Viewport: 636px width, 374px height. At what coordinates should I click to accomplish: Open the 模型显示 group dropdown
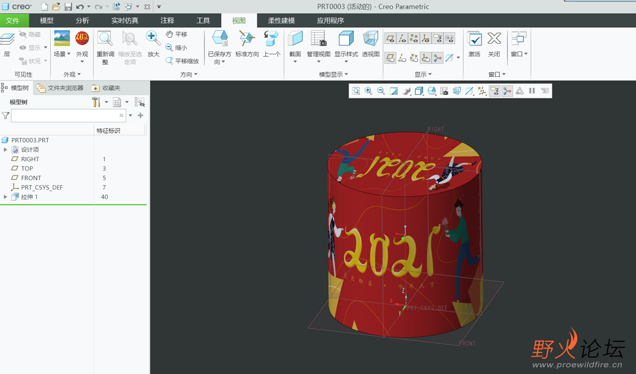pyautogui.click(x=334, y=74)
